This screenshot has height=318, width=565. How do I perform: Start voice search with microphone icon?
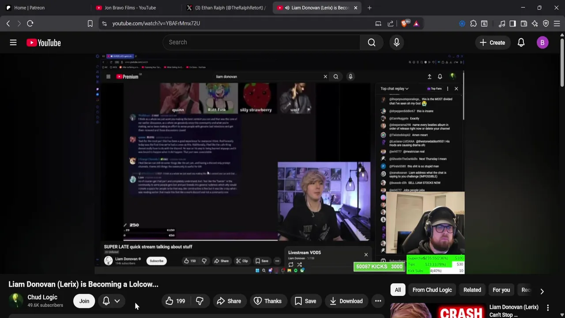pyautogui.click(x=396, y=42)
